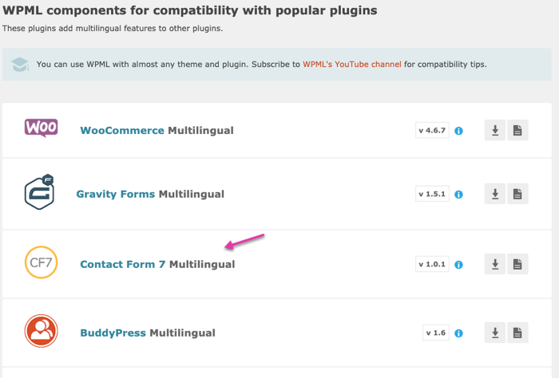Download Gravity Forms Multilingual plugin

[x=495, y=194]
